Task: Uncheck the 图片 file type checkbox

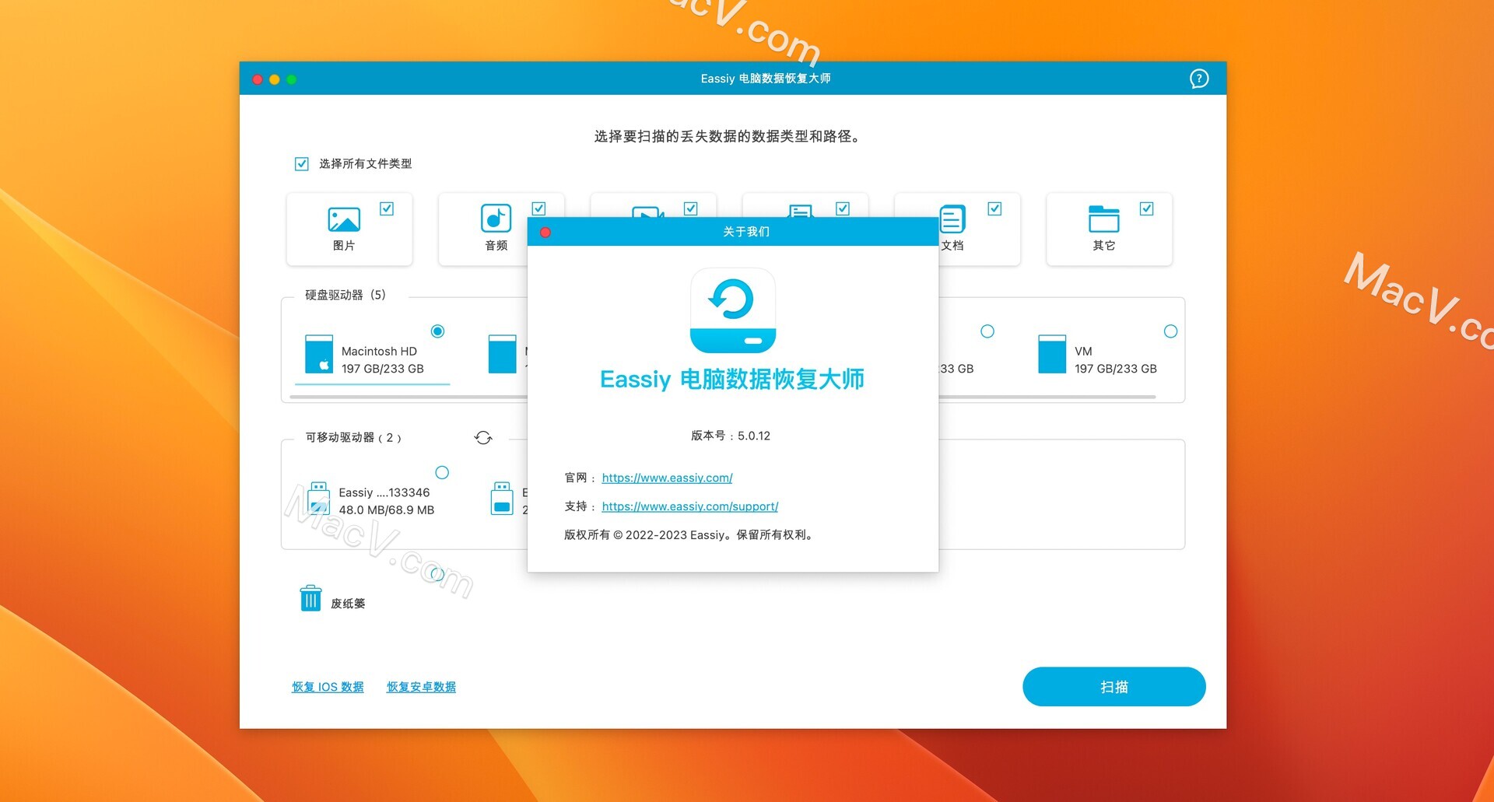Action: tap(387, 208)
